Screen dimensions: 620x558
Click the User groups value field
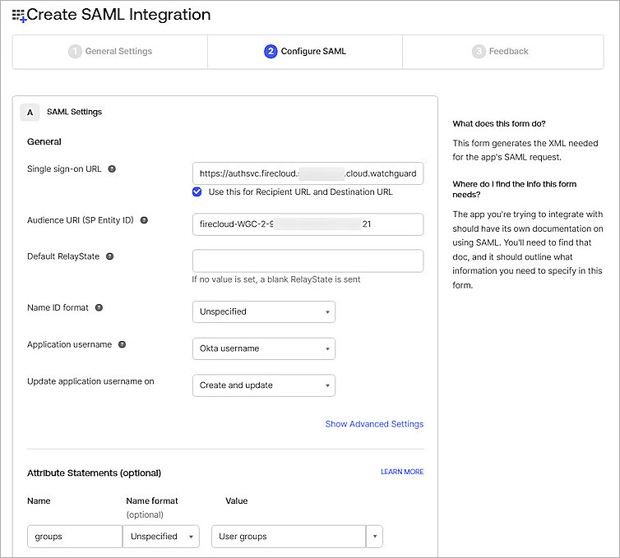click(x=289, y=537)
